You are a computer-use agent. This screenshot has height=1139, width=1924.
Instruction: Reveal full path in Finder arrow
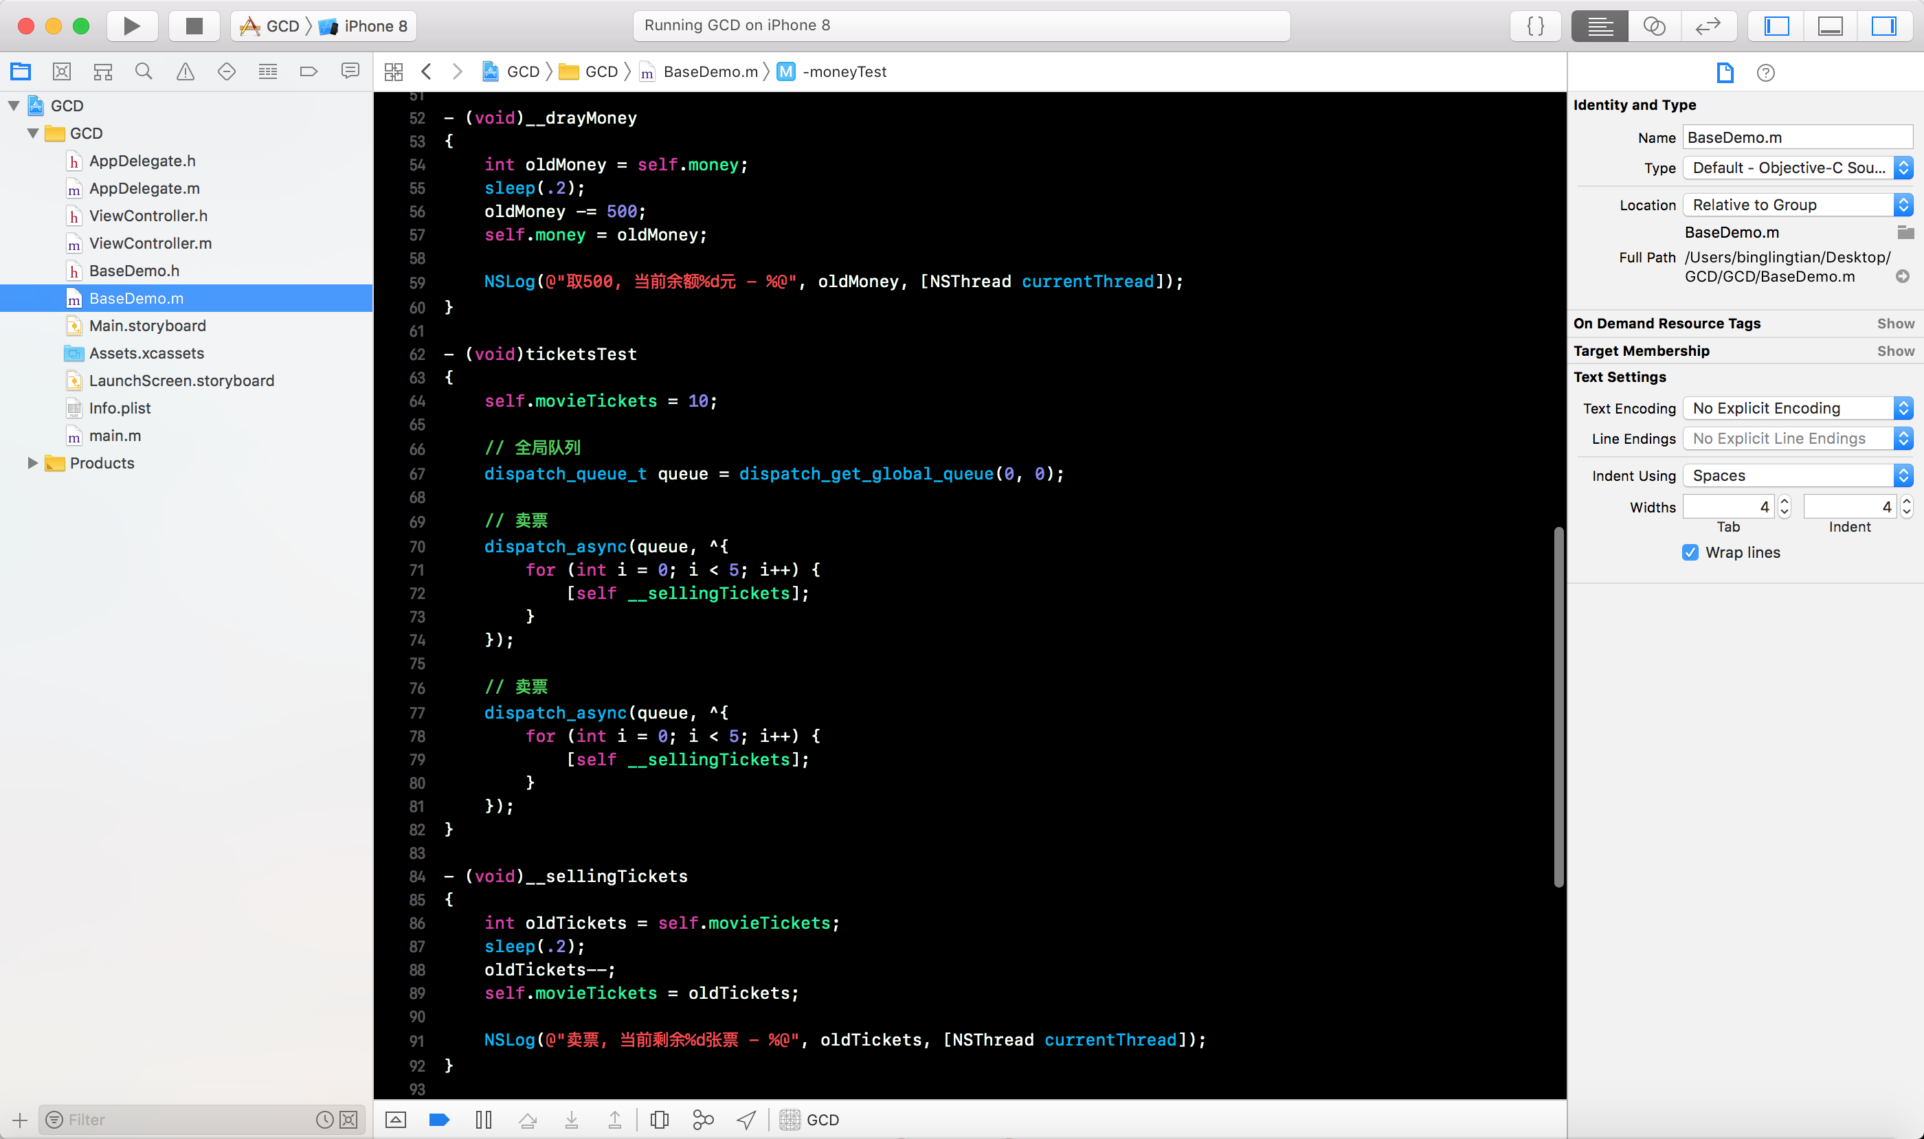point(1903,276)
